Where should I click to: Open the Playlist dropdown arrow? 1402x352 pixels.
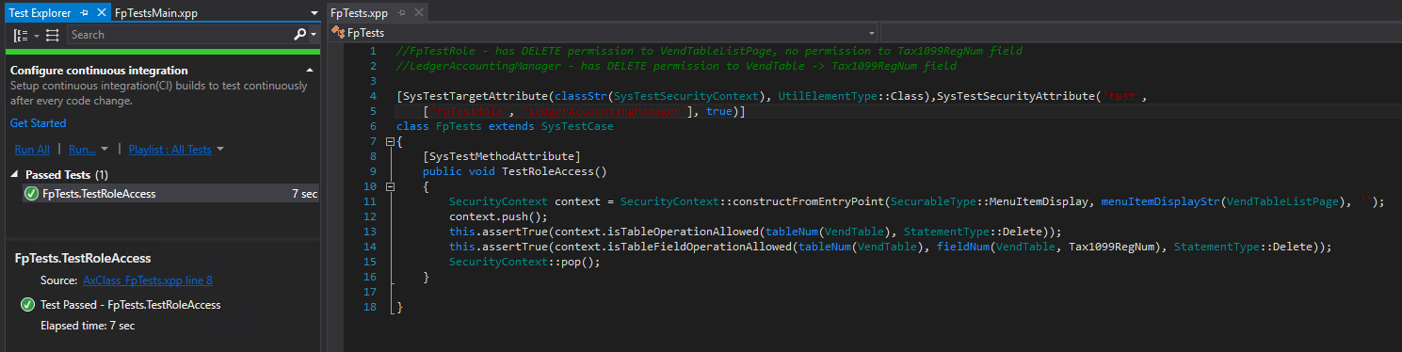click(220, 150)
